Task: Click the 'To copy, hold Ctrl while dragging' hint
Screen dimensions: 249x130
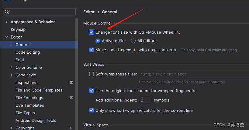Action: click(209, 50)
